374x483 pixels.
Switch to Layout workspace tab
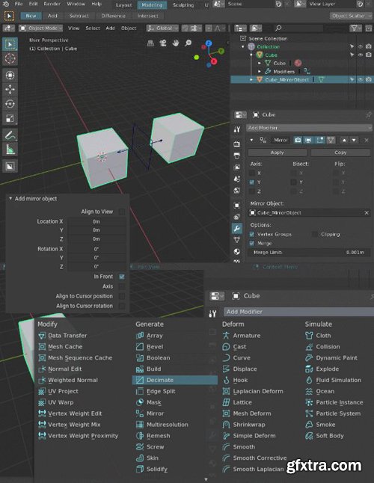pyautogui.click(x=124, y=5)
